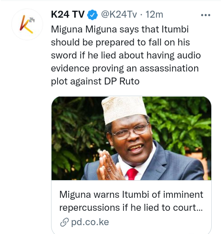Viewport: 221px width, 234px height.
Task: Click the tweet line 'plot against DP Ruto'
Action: coord(95,81)
